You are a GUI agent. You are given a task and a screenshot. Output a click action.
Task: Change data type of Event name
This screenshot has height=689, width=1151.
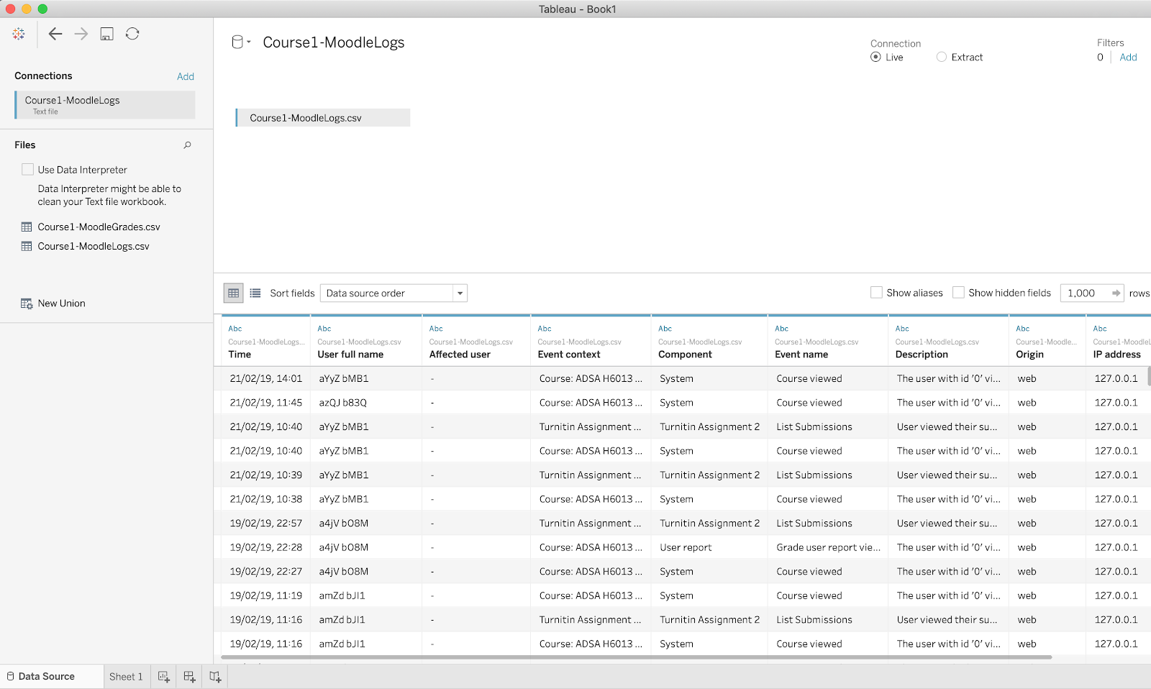point(781,329)
